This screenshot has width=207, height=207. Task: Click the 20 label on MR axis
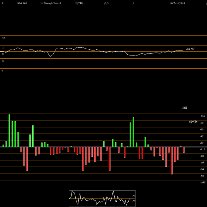pyautogui.click(x=202, y=143)
